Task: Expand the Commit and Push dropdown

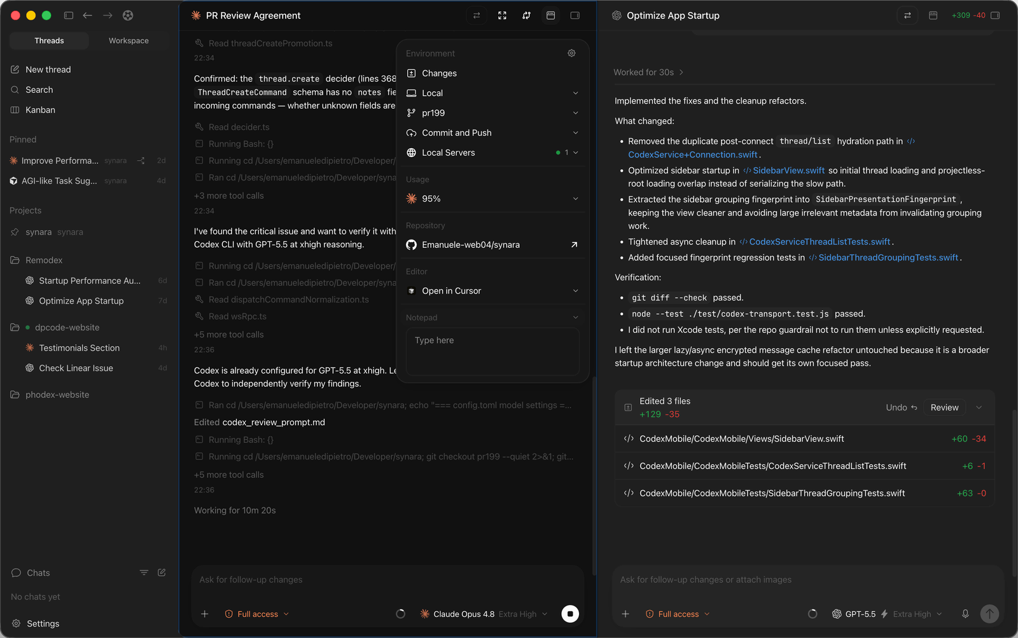Action: 492,133
